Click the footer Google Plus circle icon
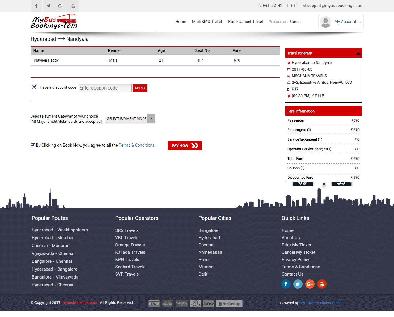Viewport: 394px width, 317px height. click(310, 284)
